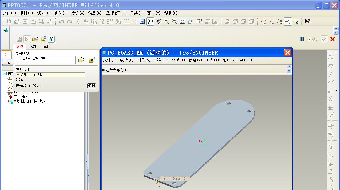This screenshot has height=190, width=340.
Task: Toggle the feature preview checkbox
Action: coord(310,39)
